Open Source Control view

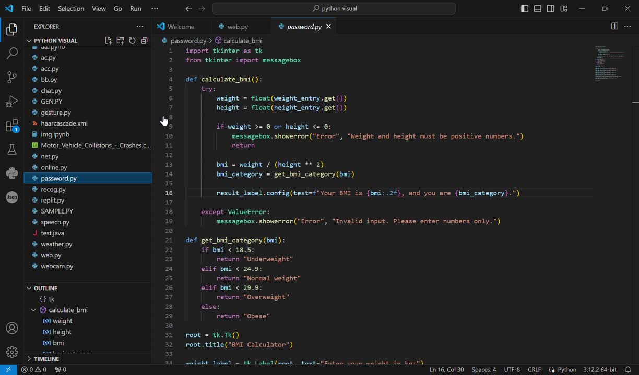coord(11,78)
